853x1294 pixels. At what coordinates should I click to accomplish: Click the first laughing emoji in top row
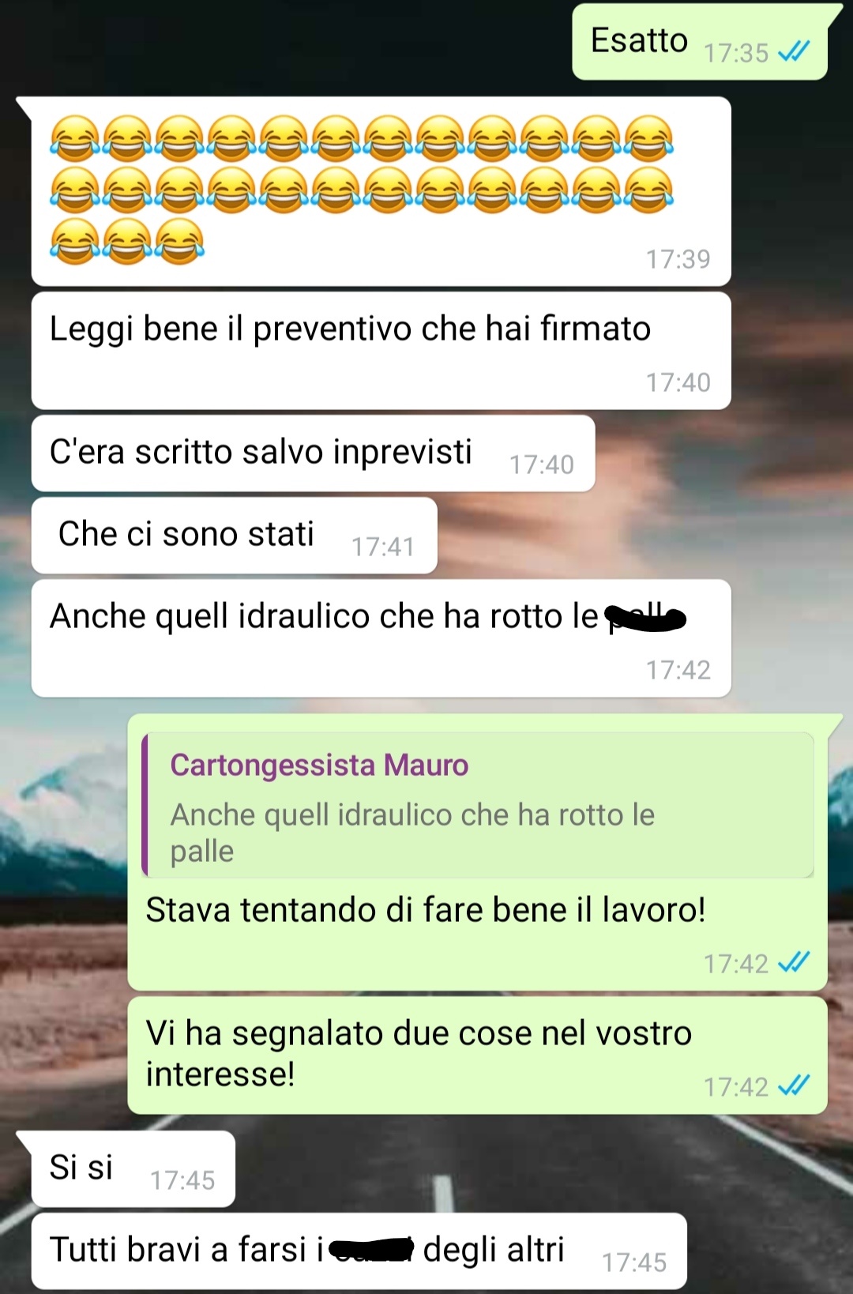(75, 138)
